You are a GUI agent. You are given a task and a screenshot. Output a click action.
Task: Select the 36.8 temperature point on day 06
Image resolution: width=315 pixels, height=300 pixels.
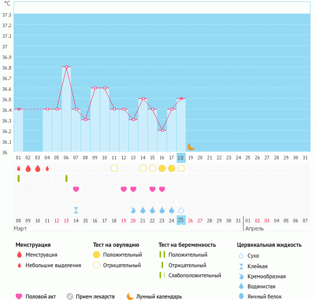pyautogui.click(x=66, y=67)
